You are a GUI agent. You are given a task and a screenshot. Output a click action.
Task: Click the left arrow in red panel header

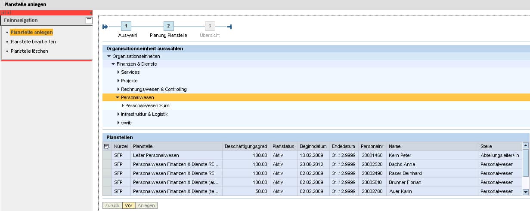[4, 13]
